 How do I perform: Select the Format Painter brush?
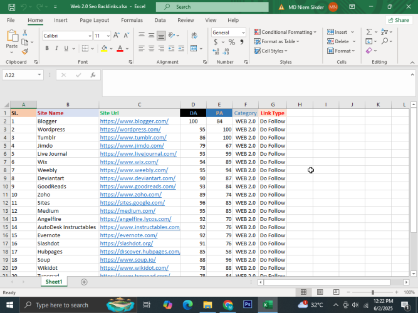click(25, 51)
